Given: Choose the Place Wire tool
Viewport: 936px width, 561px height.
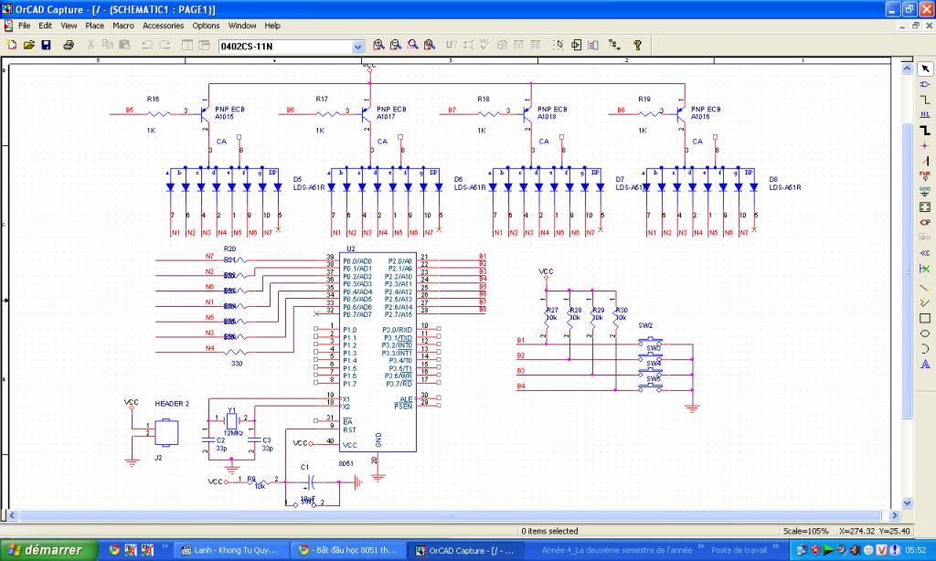Looking at the screenshot, I should click(924, 100).
